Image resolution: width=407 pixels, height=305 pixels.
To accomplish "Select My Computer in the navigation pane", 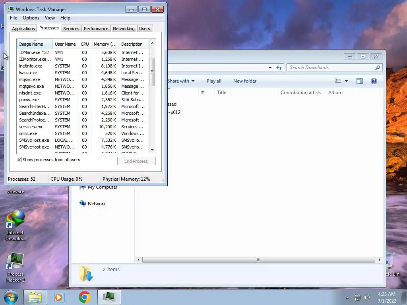I will [99, 187].
